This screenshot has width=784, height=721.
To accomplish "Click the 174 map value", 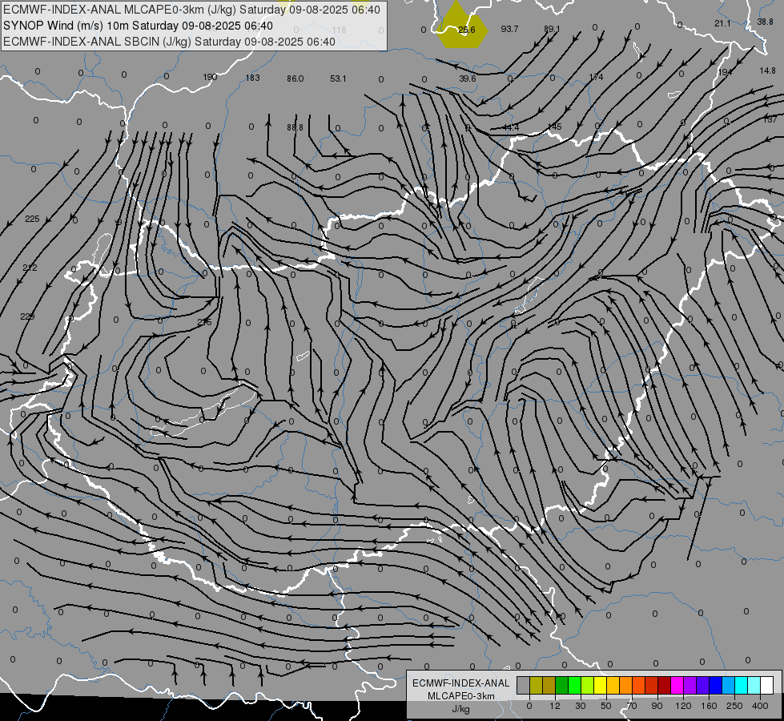I will [x=596, y=77].
